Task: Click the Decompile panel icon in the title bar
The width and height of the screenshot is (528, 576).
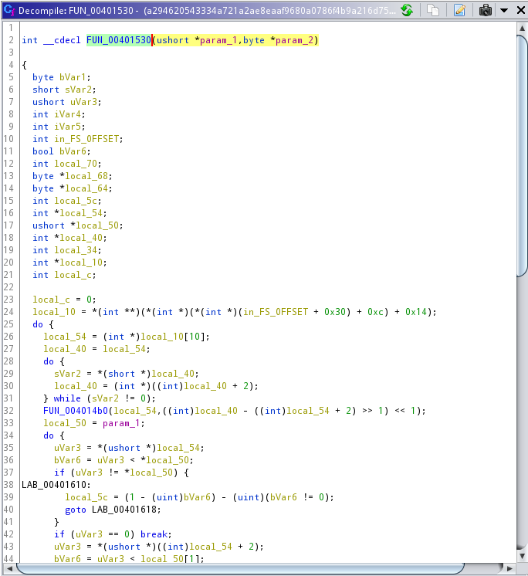Action: [8, 10]
